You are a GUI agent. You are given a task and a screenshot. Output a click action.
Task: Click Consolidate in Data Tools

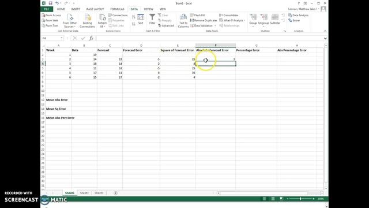(228, 15)
